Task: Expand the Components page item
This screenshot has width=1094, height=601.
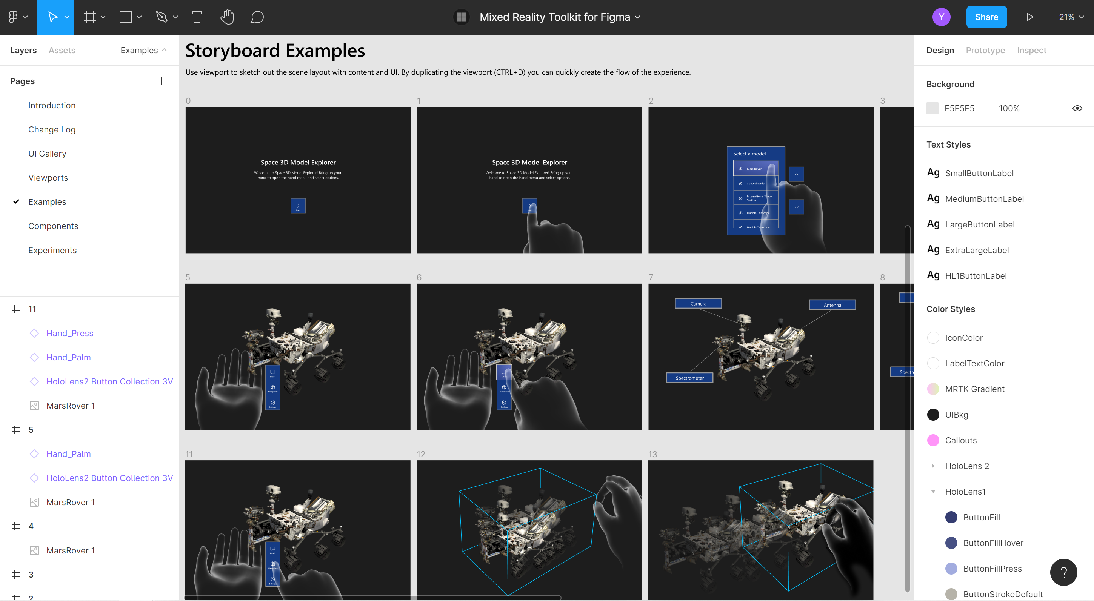Action: [x=53, y=226]
